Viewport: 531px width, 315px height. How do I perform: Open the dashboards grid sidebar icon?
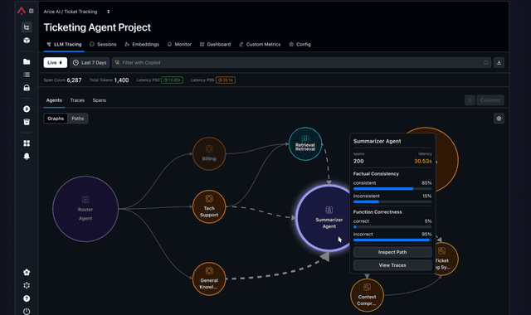tap(27, 143)
